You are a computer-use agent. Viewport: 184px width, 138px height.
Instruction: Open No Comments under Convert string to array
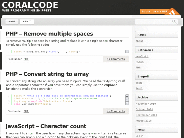coord(116,111)
